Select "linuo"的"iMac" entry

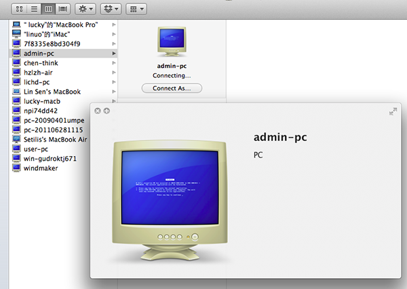[x=63, y=35]
